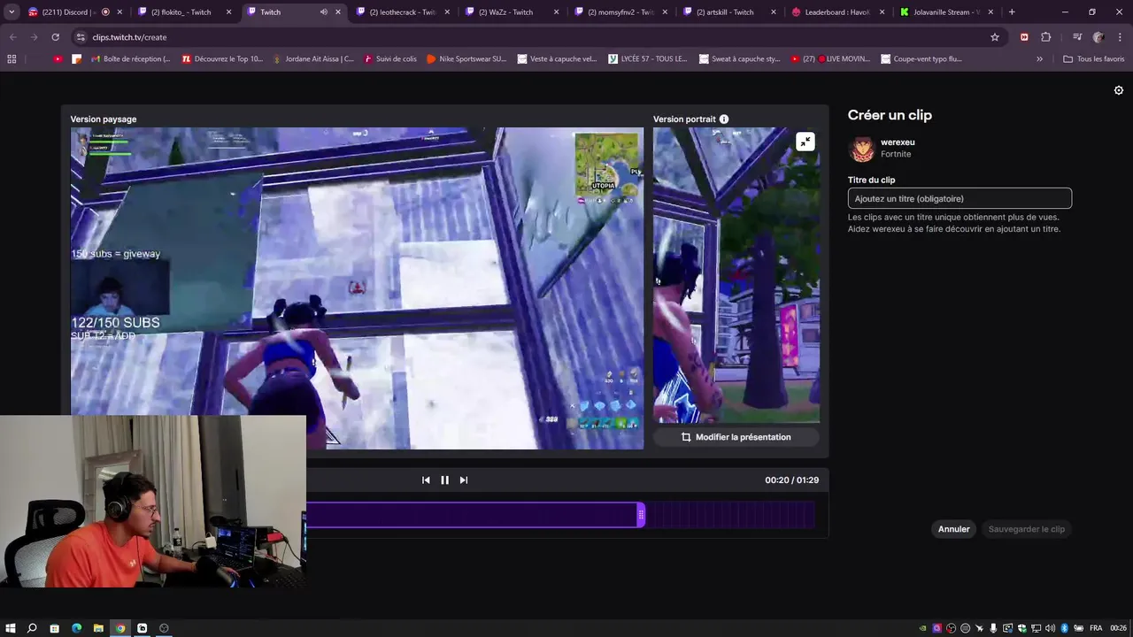This screenshot has width=1133, height=637.
Task: Open the Windows Start menu
Action: 11,628
